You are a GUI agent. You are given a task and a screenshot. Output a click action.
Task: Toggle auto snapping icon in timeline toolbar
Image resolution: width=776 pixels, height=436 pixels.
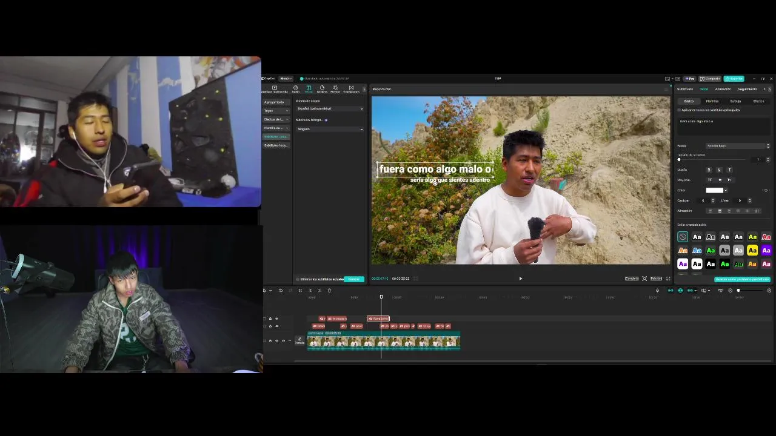tap(680, 291)
